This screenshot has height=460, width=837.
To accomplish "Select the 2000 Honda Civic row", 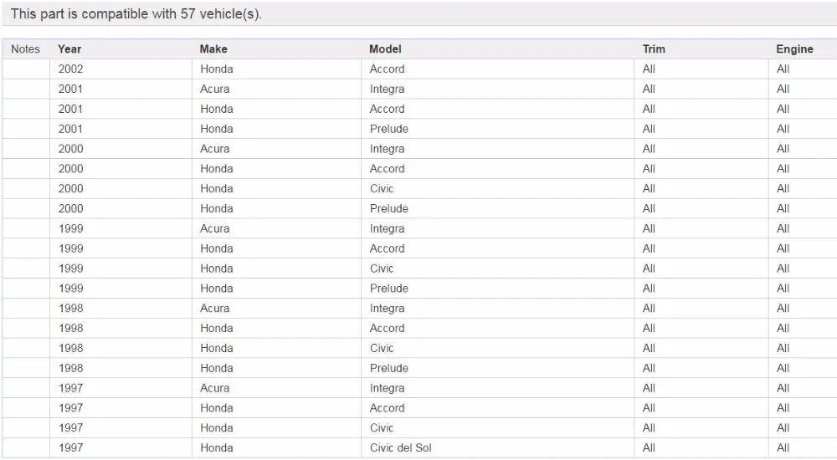I will point(419,188).
